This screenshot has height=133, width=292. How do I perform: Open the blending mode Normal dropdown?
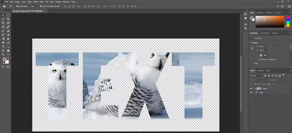pos(259,80)
